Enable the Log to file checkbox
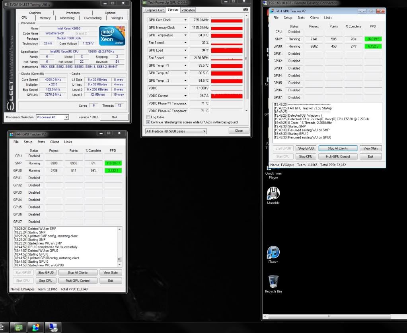Image resolution: width=407 pixels, height=333 pixels. 148,117
